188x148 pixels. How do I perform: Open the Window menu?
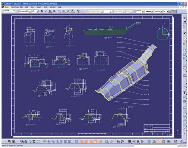click(53, 7)
